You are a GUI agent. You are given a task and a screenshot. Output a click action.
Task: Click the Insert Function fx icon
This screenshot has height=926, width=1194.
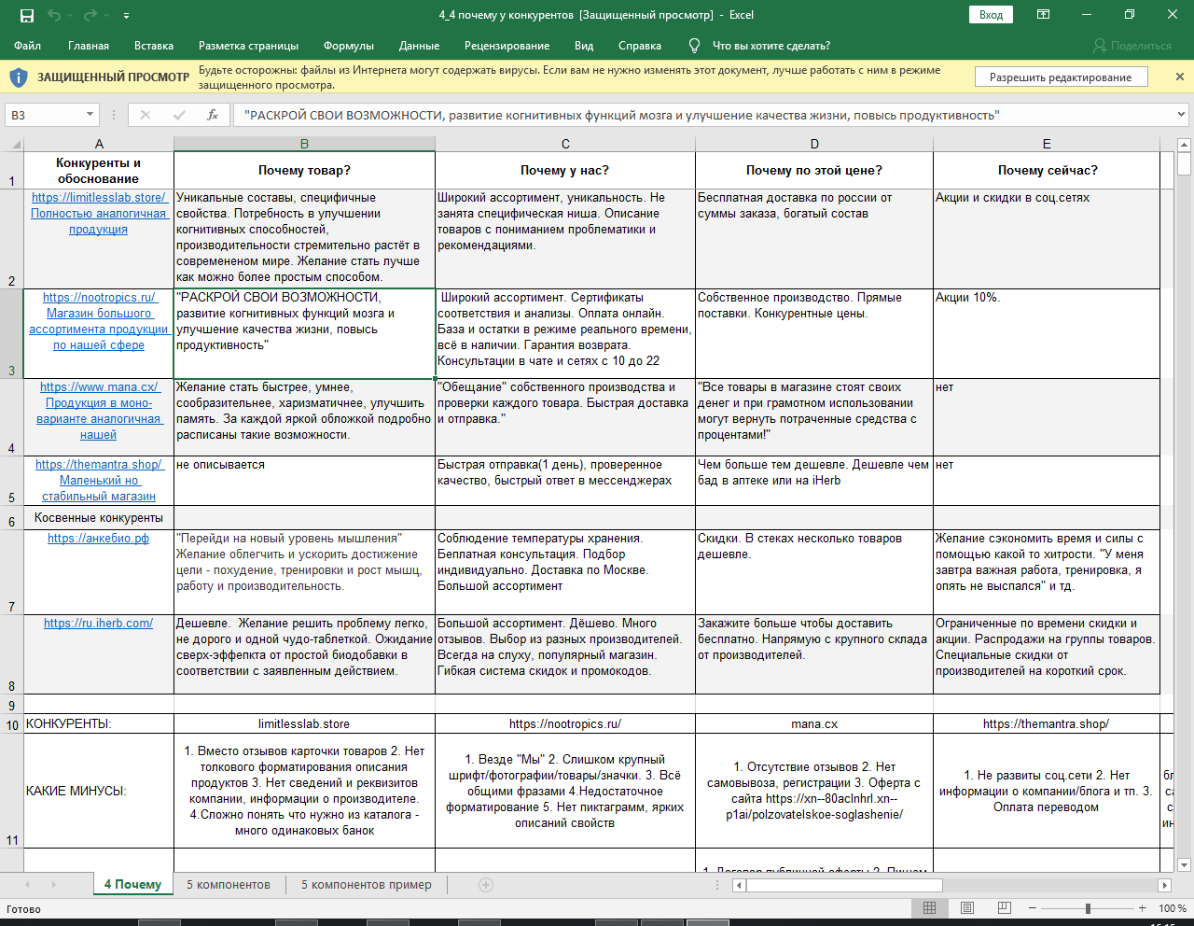213,115
